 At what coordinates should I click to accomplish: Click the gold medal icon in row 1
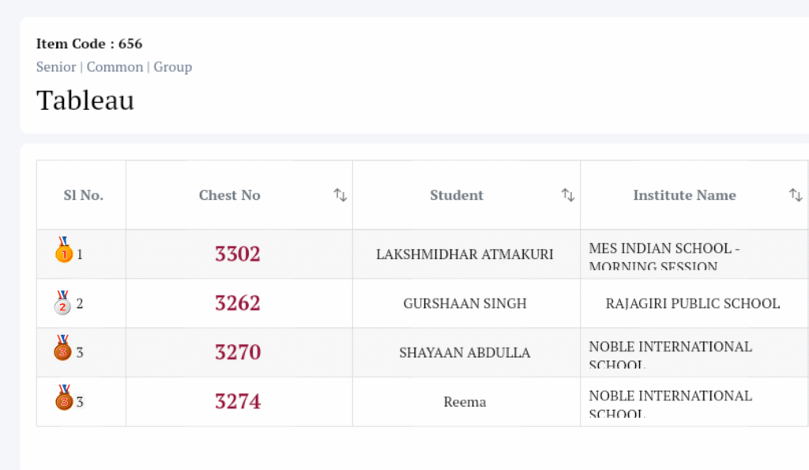coord(63,251)
